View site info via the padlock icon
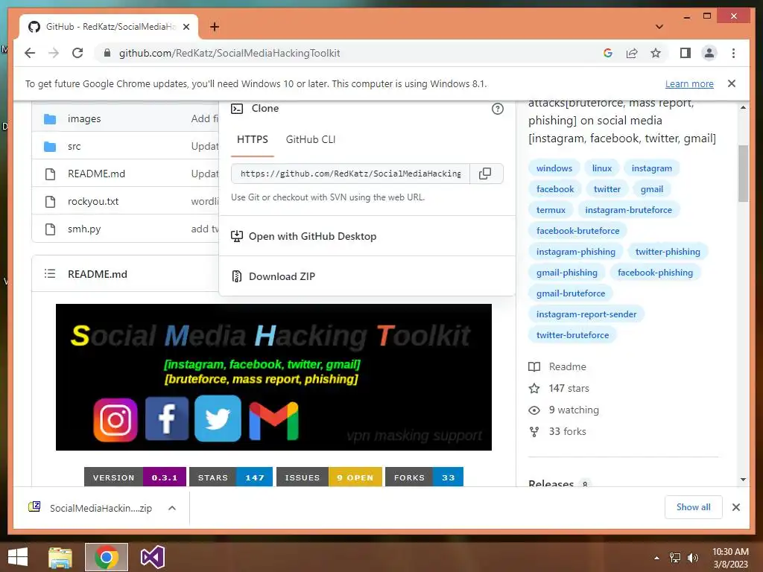763x572 pixels. coord(107,53)
